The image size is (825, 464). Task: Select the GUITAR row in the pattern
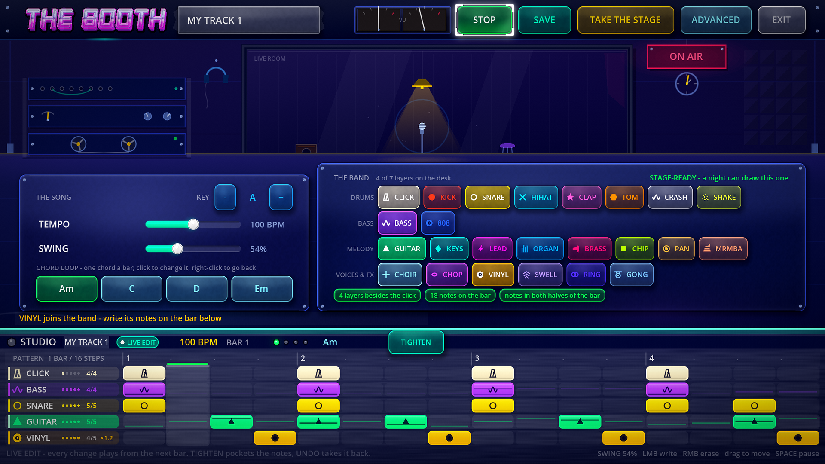click(x=63, y=422)
